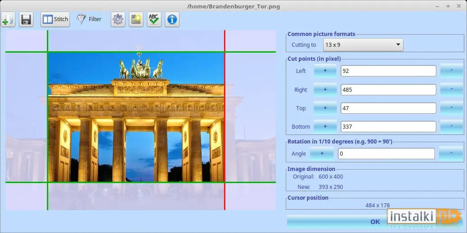The width and height of the screenshot is (467, 233).
Task: Increase the Left cut point with plus
Action: pyautogui.click(x=325, y=71)
